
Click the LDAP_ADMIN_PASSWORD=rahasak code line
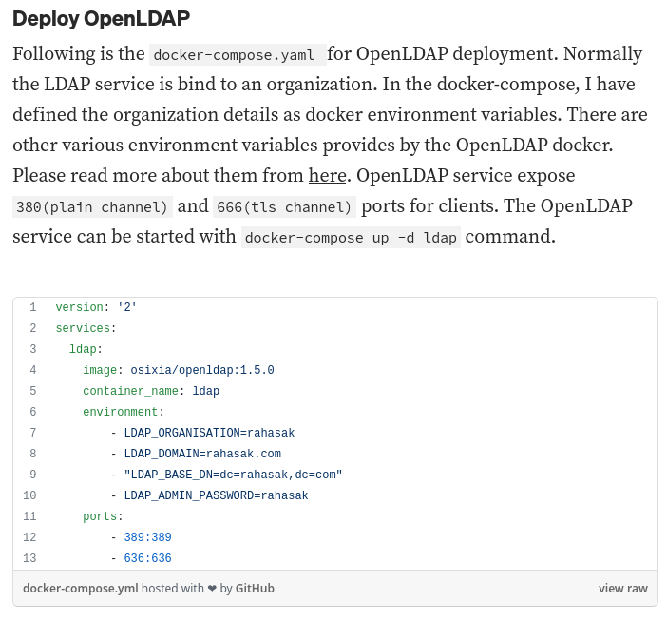coord(216,495)
